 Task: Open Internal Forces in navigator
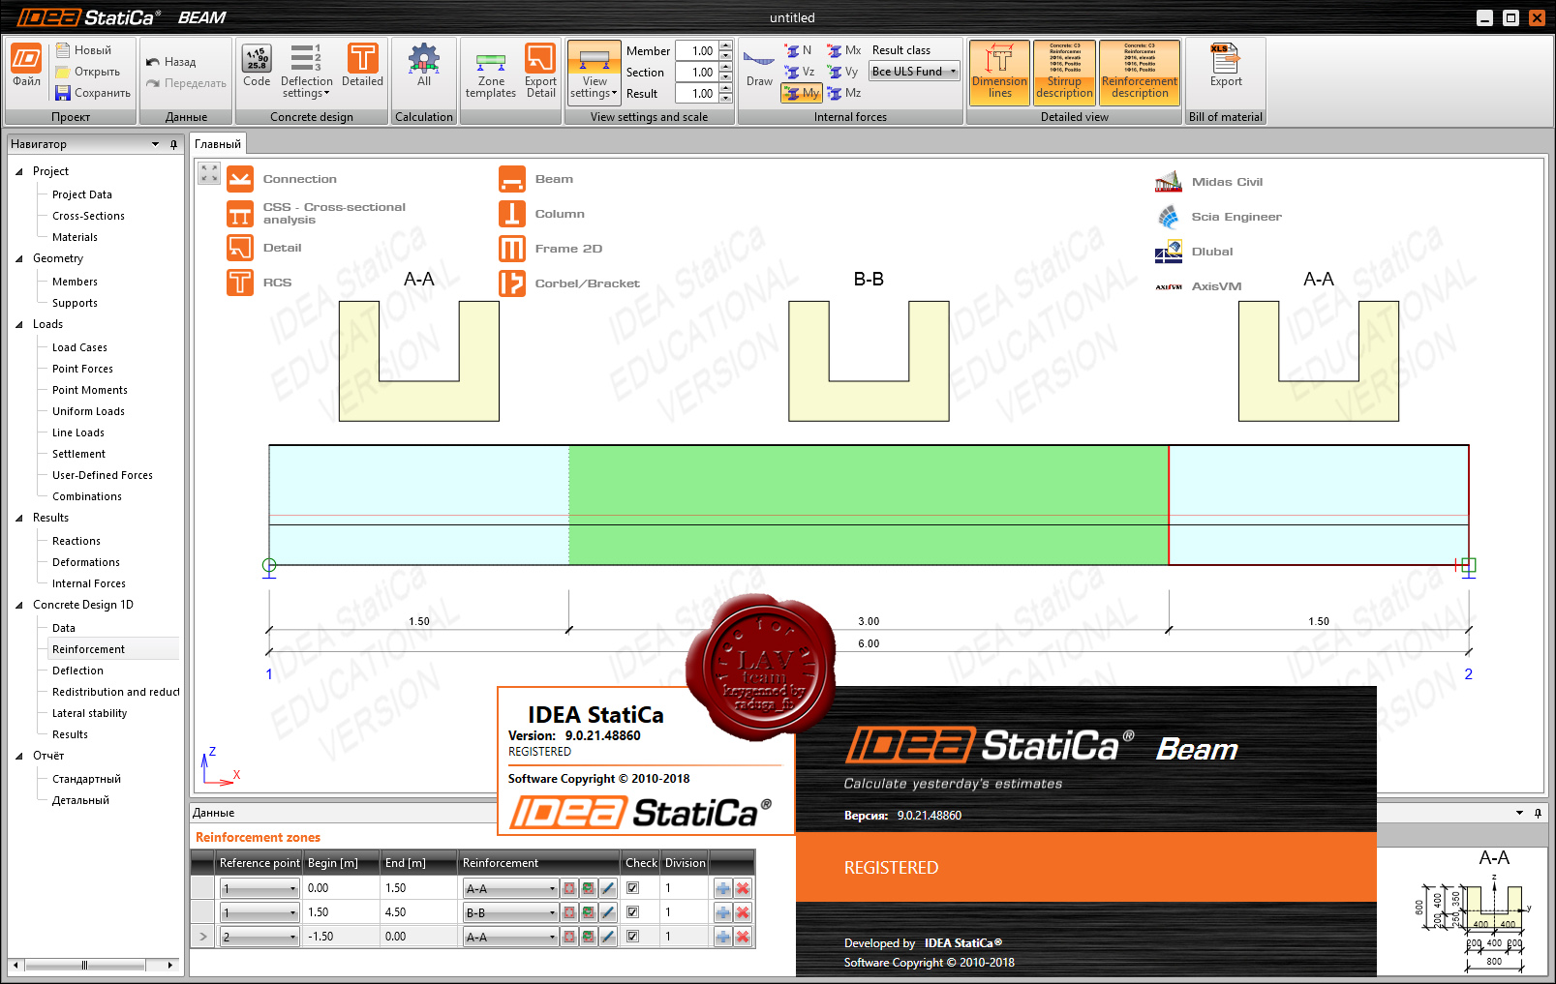click(89, 583)
